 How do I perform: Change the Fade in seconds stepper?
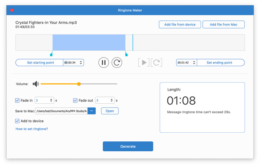(x=51, y=100)
